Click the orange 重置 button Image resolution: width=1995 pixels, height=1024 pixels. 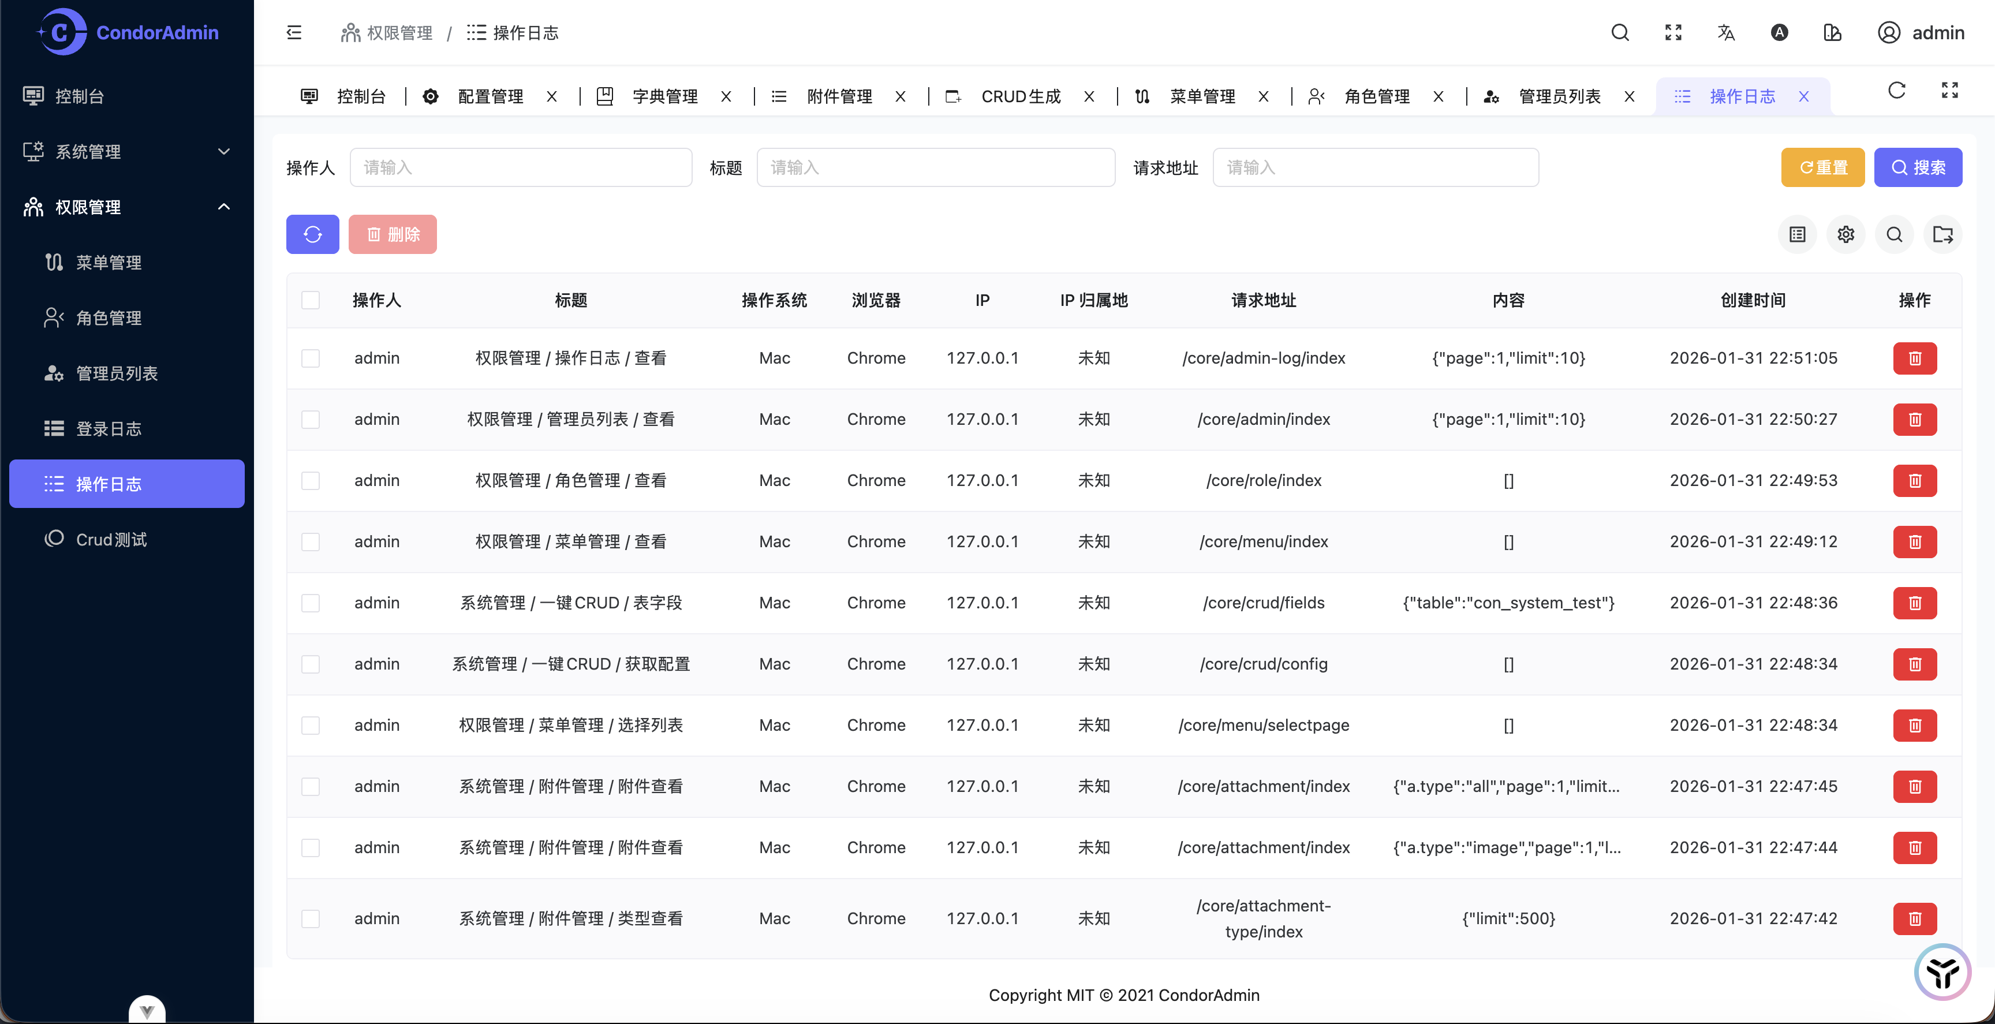tap(1822, 167)
